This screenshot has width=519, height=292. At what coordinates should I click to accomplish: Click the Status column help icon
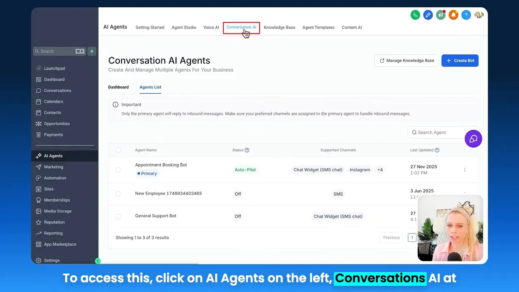coord(247,150)
